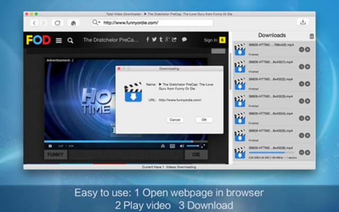Viewport: 339px width, 212px height.
Task: Open the search engine dropdown arrow
Action: click(x=99, y=22)
